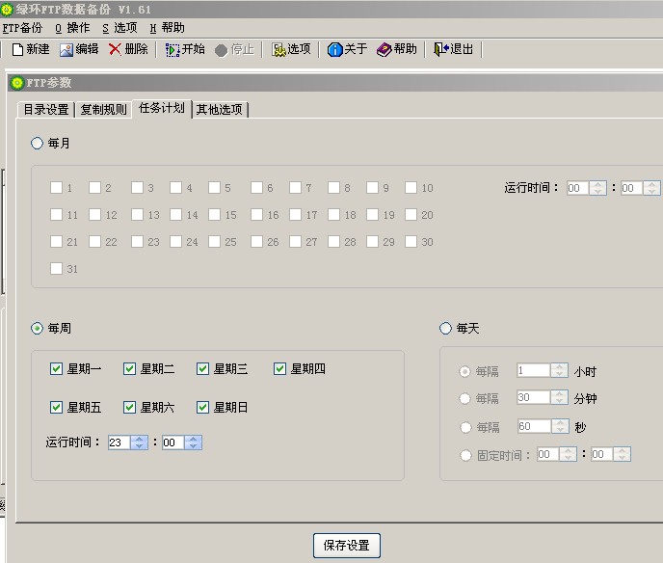Image resolution: width=663 pixels, height=563 pixels.
Task: Open 帮助 (Help) book icon in toolbar
Action: click(x=384, y=49)
